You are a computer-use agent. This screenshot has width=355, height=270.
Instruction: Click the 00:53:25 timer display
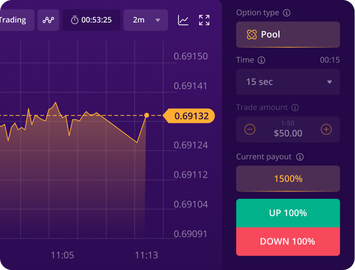91,20
